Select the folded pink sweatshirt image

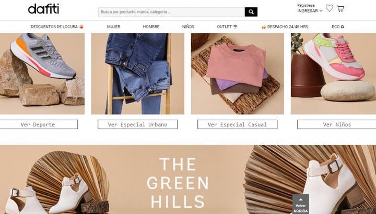238,73
